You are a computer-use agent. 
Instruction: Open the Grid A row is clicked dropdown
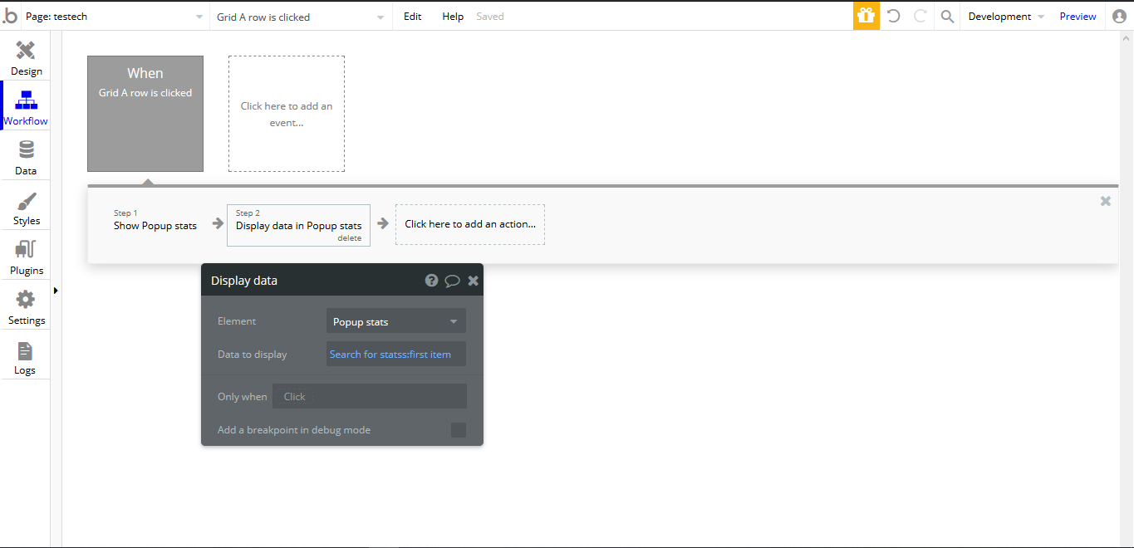(x=301, y=17)
